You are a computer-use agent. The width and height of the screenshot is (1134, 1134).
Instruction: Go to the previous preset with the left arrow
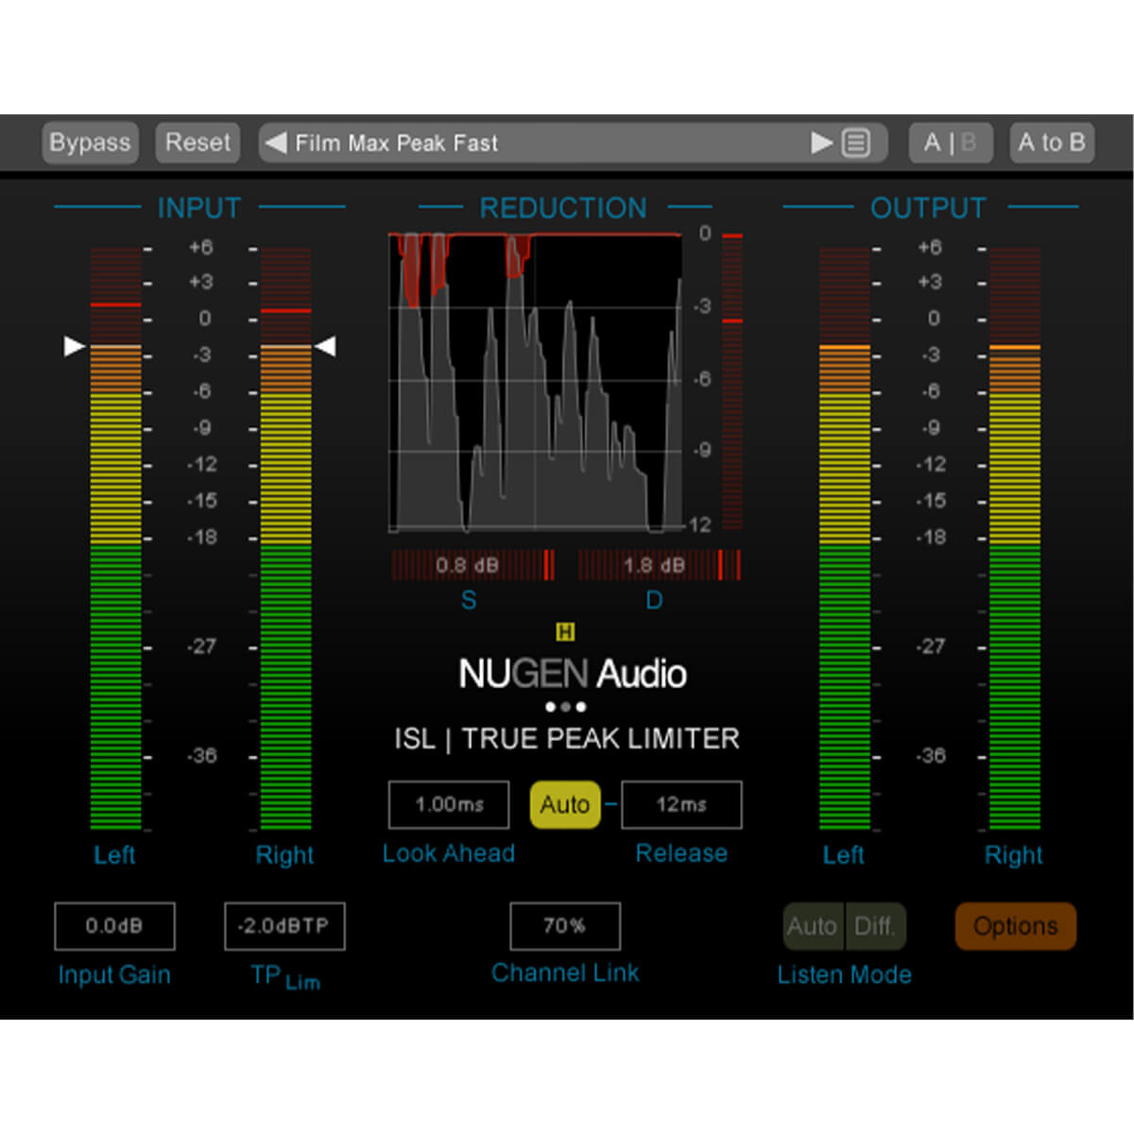[x=276, y=143]
